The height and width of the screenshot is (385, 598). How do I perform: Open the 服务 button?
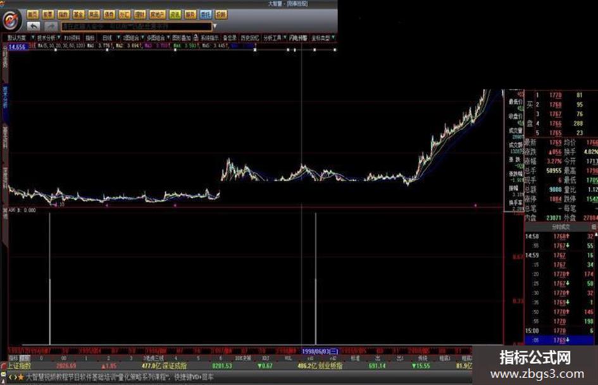pos(190,15)
